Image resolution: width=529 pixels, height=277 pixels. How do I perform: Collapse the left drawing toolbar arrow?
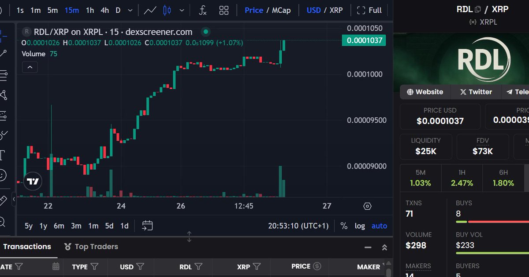point(14,199)
